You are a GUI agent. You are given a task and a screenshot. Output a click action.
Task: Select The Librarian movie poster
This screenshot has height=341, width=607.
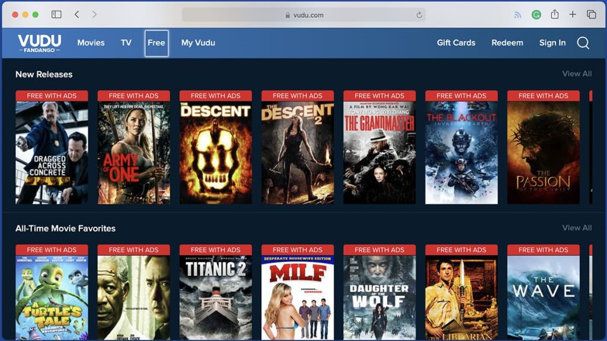tap(461, 292)
